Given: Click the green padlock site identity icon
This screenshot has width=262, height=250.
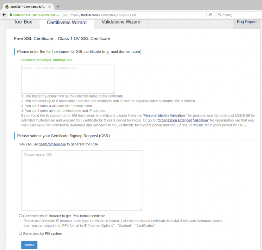Looking at the screenshot, I should 11,15.
